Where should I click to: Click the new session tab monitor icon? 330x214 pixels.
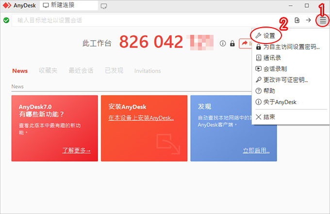(104, 6)
